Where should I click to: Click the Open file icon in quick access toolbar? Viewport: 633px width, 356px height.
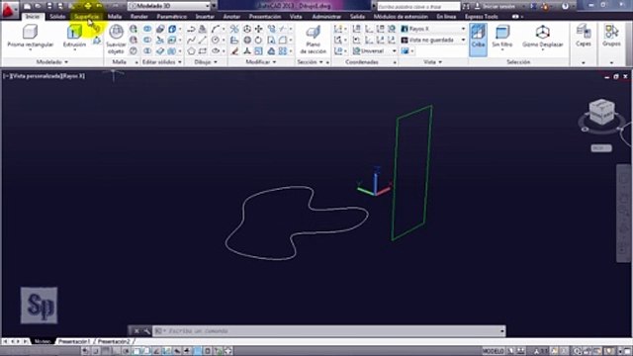[38, 6]
